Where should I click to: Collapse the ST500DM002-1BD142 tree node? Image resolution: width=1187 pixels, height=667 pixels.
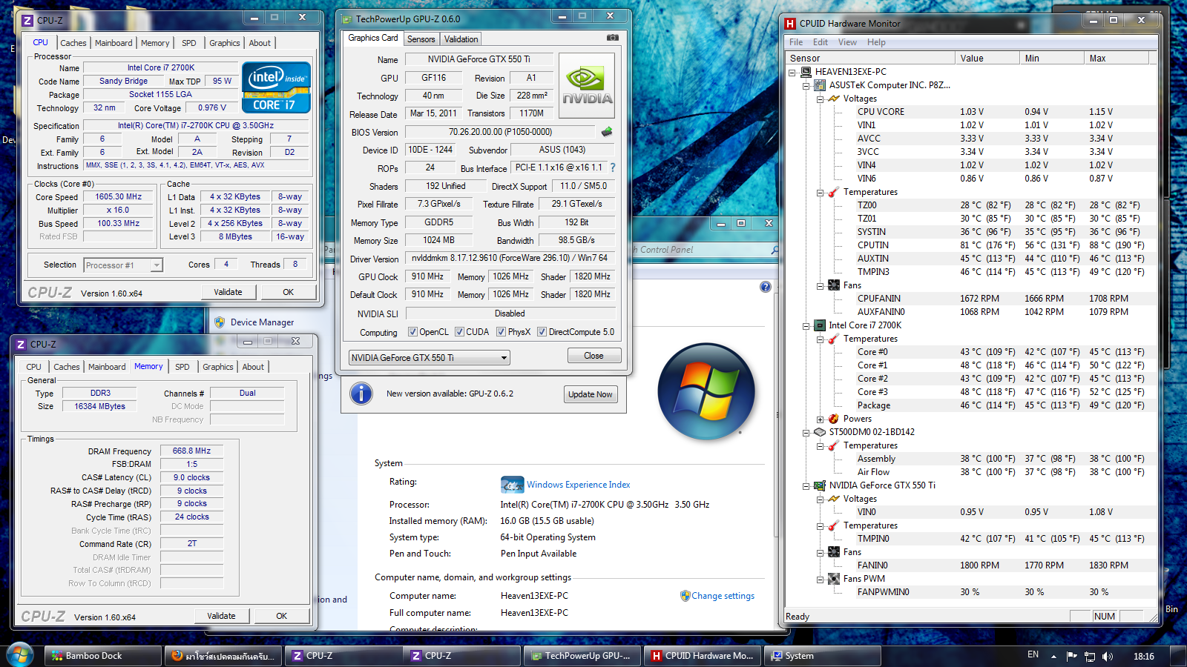(806, 432)
